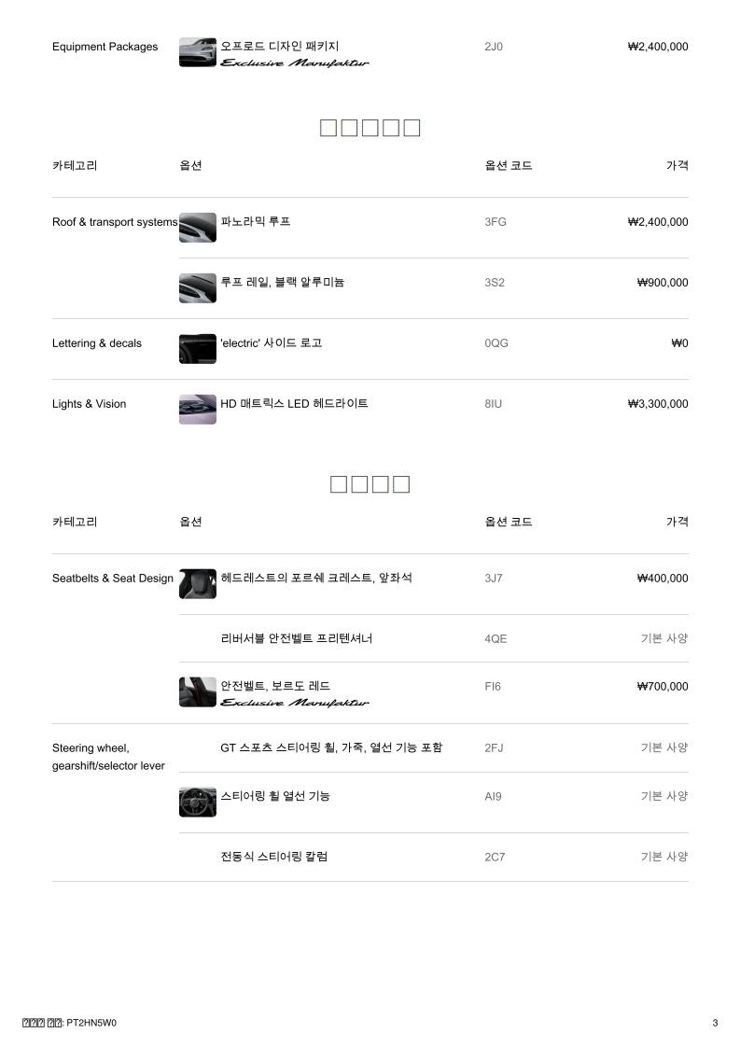Click the page number 3 in footer

[715, 1023]
